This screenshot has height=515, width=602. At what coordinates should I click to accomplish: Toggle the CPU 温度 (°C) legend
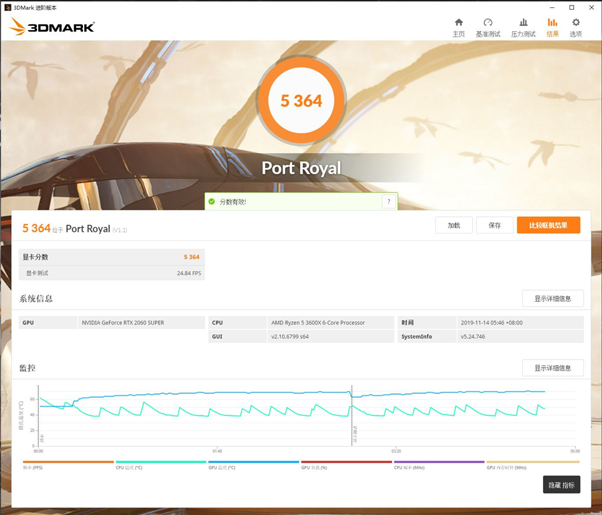160,462
